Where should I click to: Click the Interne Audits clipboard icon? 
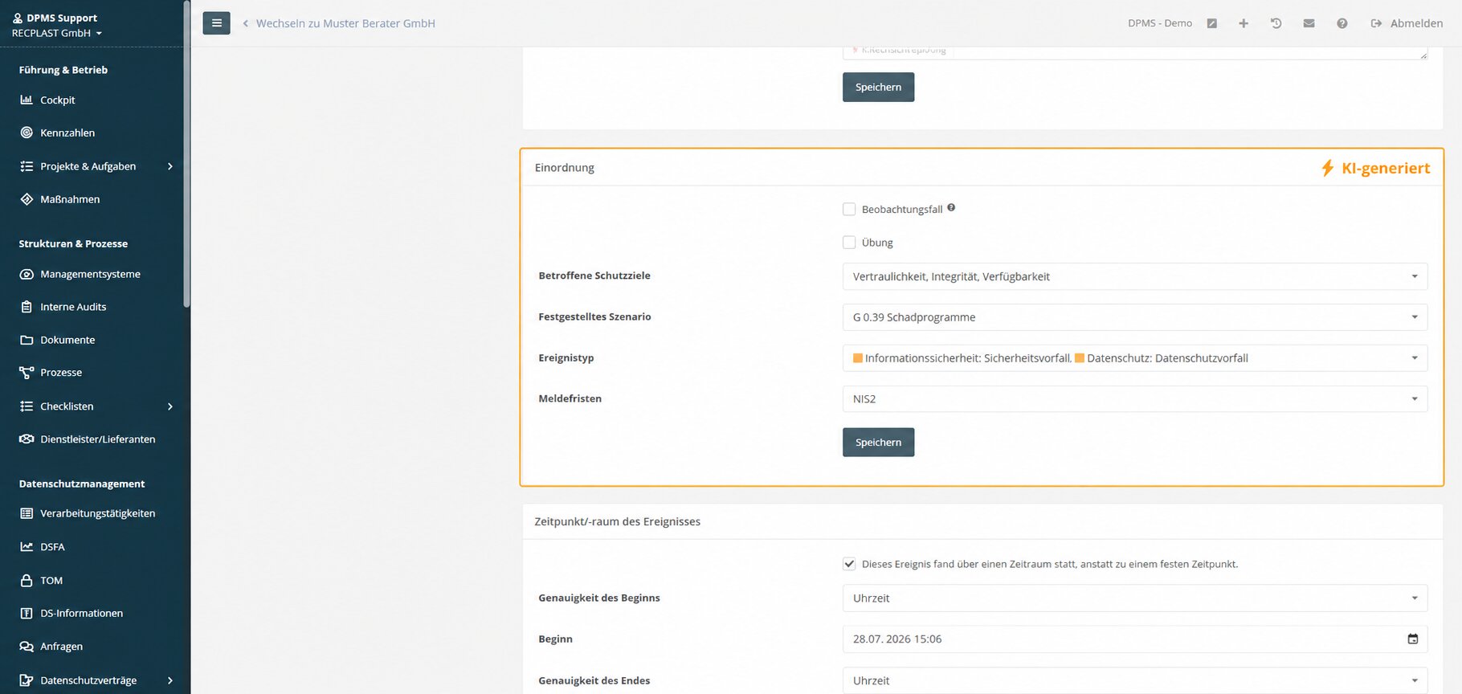[27, 307]
